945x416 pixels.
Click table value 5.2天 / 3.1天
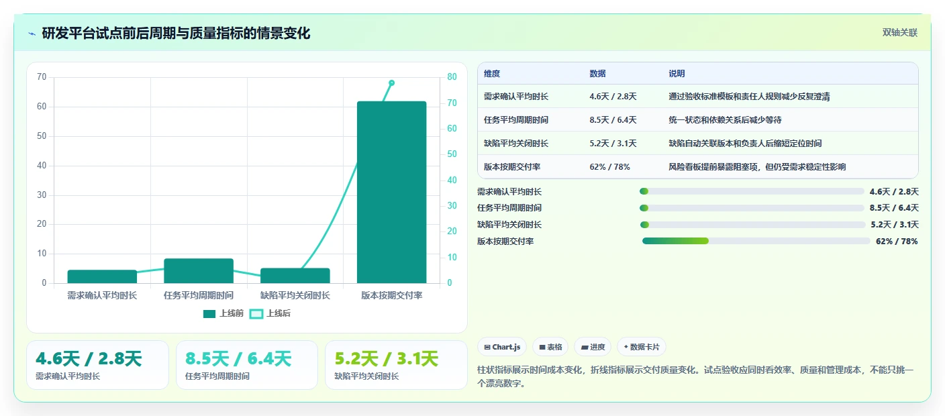coord(613,144)
